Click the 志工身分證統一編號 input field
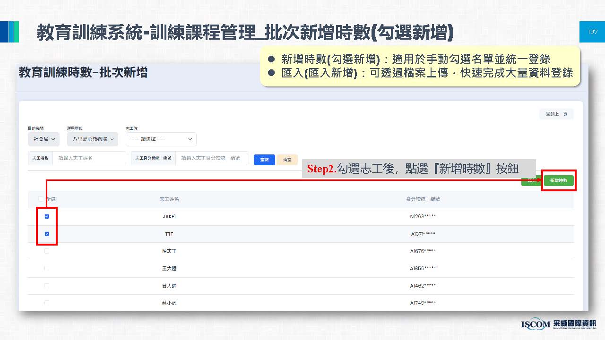The width and height of the screenshot is (605, 340). tap(212, 158)
